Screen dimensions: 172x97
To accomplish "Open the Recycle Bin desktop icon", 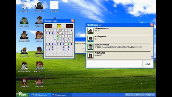I will (24, 6).
